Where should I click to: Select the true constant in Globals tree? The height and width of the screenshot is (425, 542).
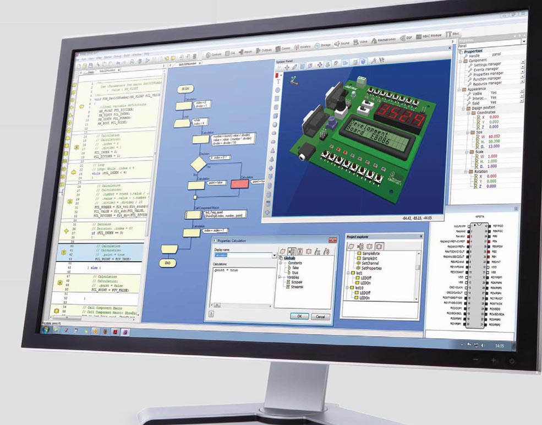point(292,273)
